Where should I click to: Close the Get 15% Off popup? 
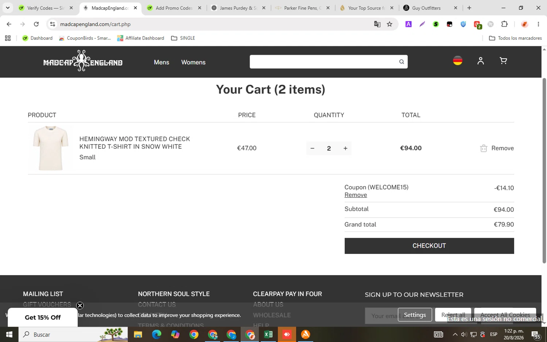[80, 306]
